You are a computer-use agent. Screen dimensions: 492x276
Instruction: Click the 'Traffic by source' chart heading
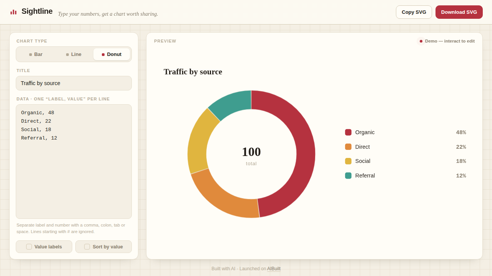pos(193,72)
